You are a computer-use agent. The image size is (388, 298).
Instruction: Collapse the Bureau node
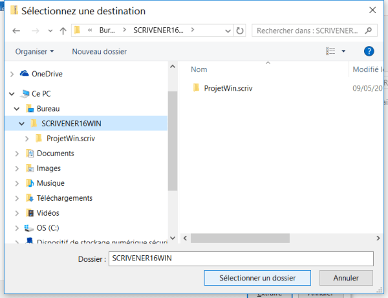pos(17,109)
